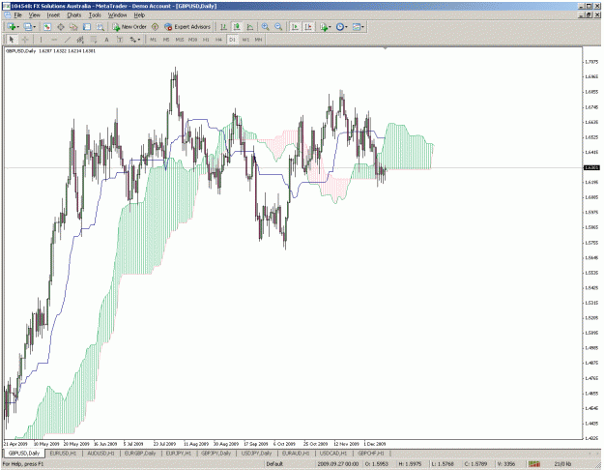Screen dimensions: 604x470
Task: Open the Tools menu
Action: [x=95, y=15]
